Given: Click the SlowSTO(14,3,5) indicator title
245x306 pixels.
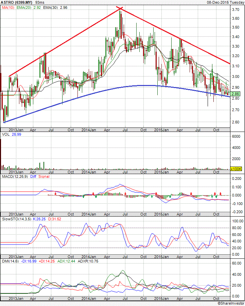Looking at the screenshot, I should pos(17,219).
